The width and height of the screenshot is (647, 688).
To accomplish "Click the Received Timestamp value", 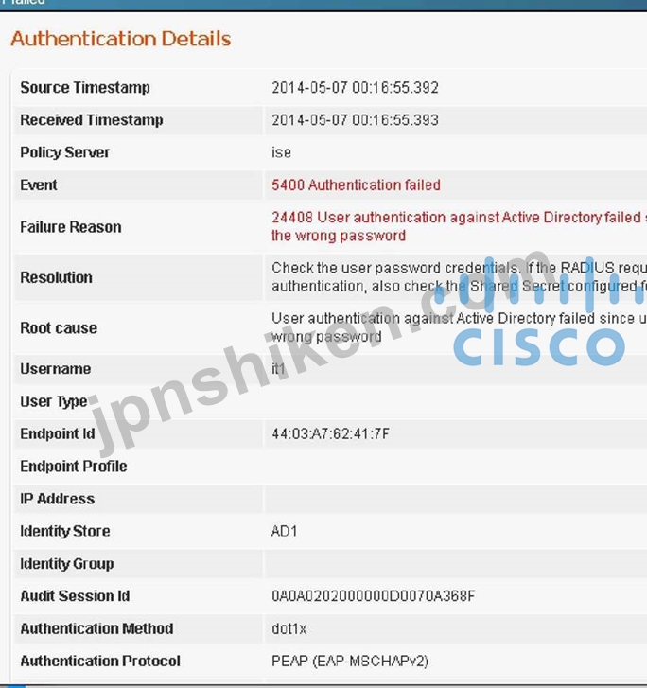I will pyautogui.click(x=355, y=120).
